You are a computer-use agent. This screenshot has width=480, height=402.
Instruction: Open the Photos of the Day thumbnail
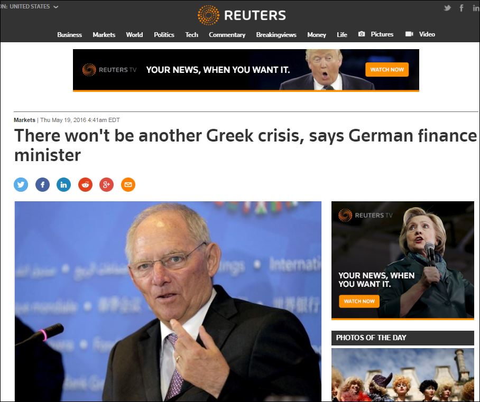tap(402, 375)
